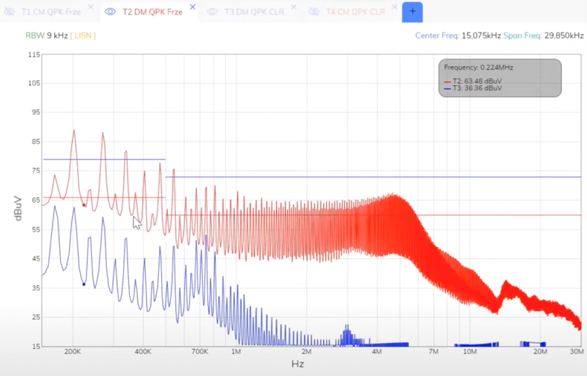Click the 115 y-axis tick label

point(34,55)
